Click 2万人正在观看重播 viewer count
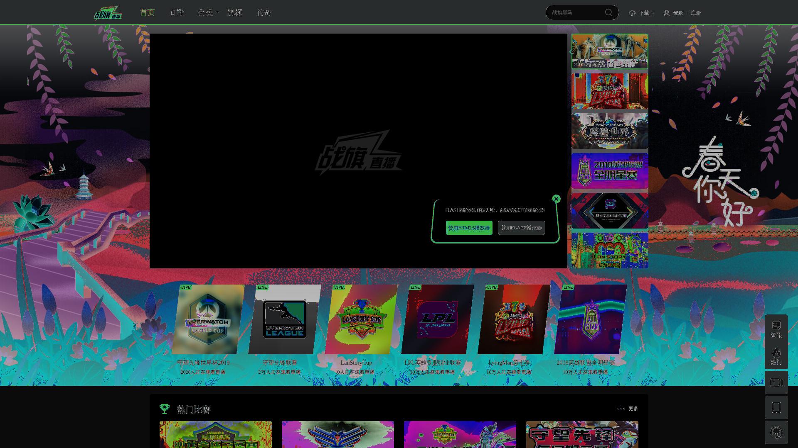This screenshot has height=448, width=798. (x=279, y=372)
